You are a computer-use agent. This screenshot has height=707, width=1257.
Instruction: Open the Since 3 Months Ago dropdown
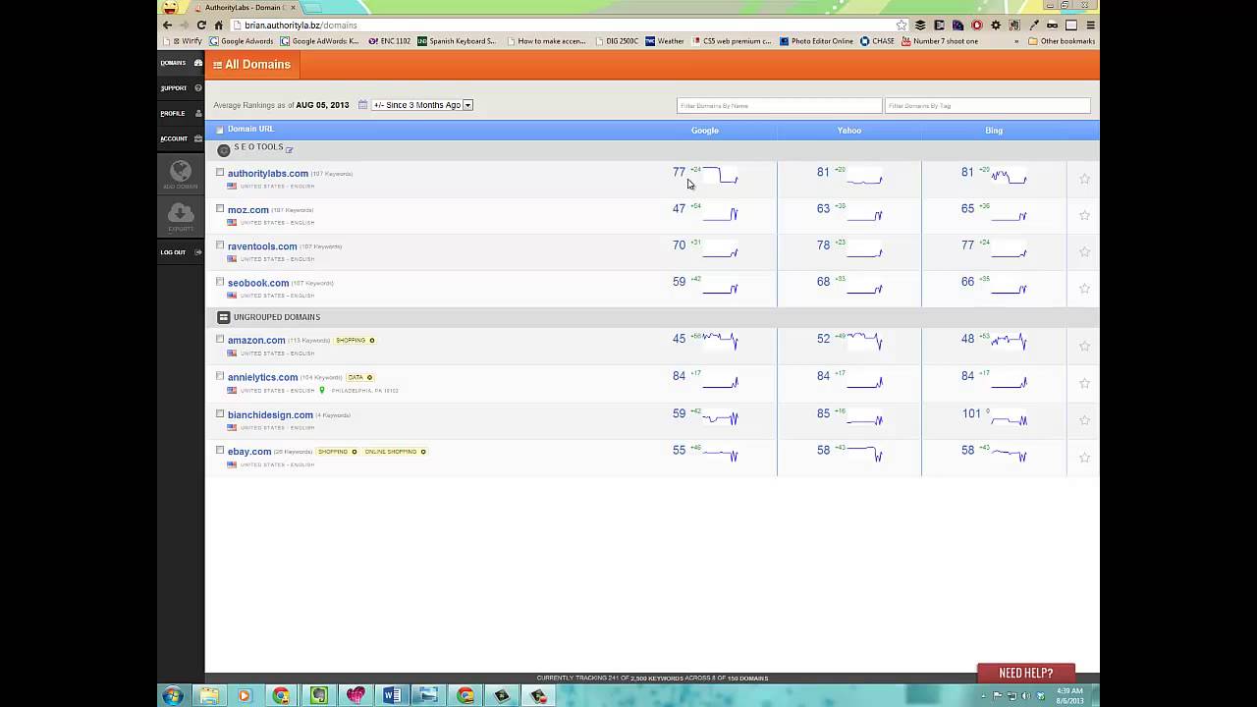(422, 105)
